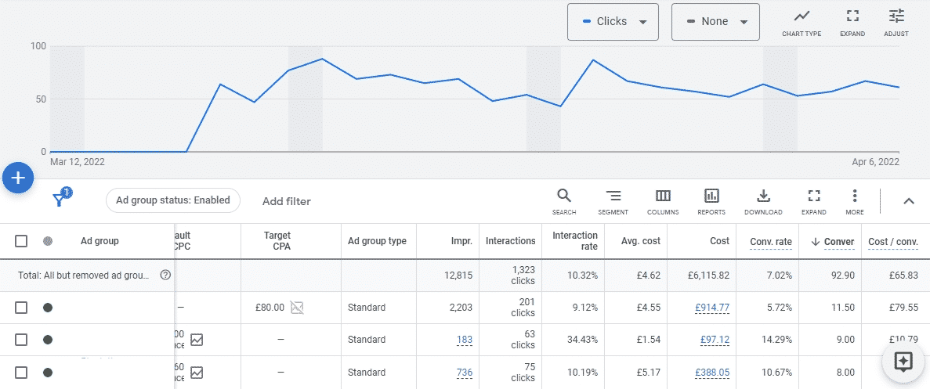Open the £914.77 cost link

pos(711,308)
